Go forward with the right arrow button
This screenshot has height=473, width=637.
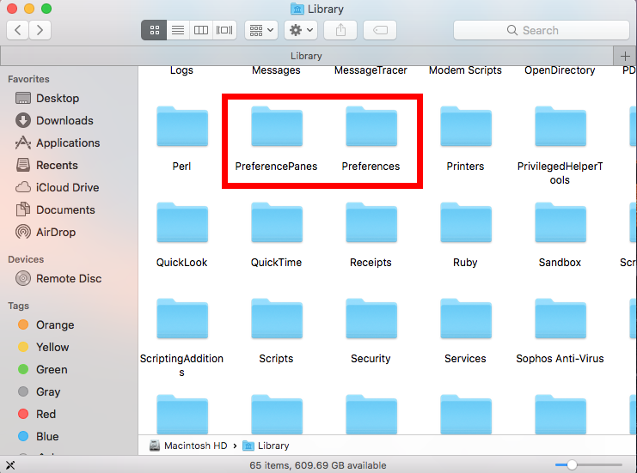pos(40,30)
